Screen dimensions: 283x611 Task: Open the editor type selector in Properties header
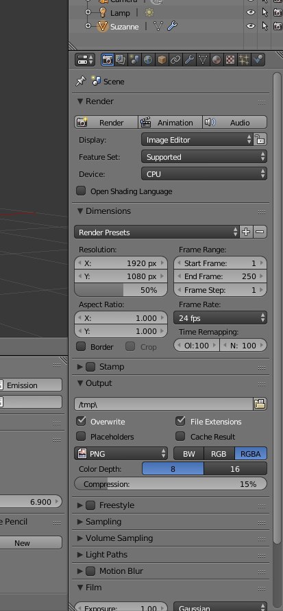point(85,60)
